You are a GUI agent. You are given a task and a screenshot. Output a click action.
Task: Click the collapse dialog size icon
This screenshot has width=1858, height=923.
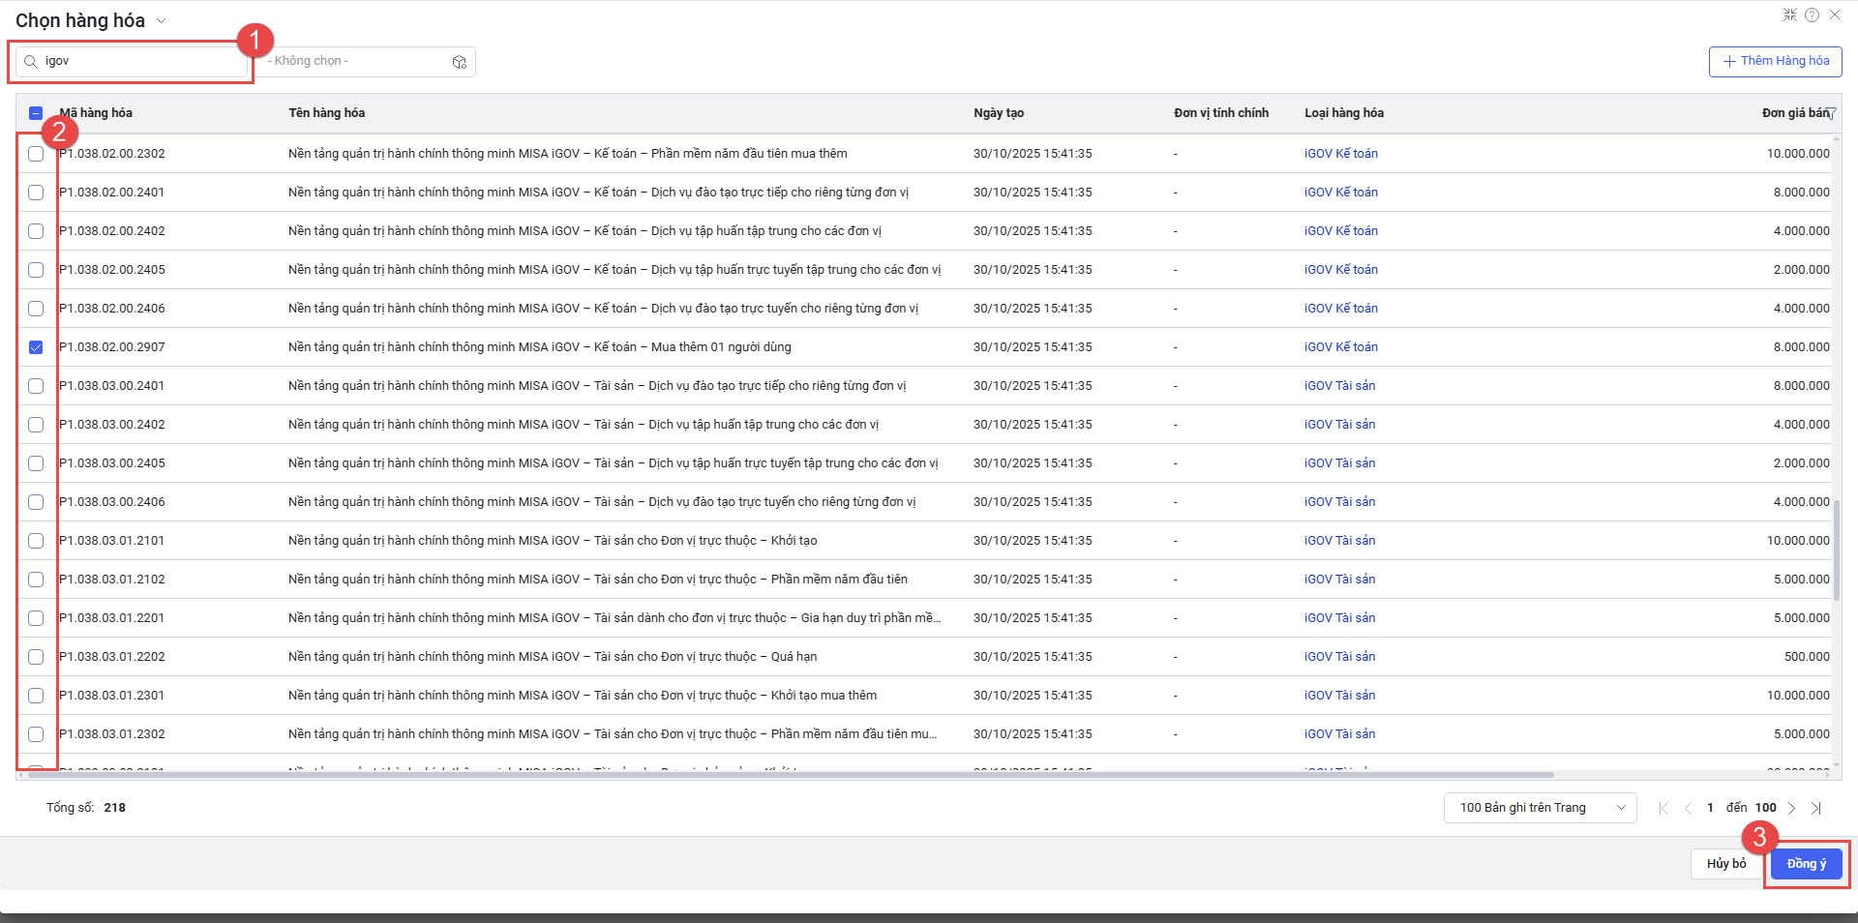[1790, 15]
